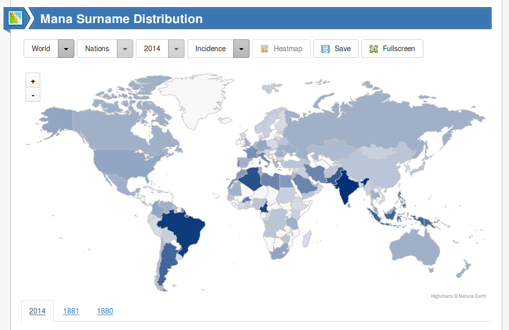Switch to the 1881 tab
The width and height of the screenshot is (509, 330).
(71, 311)
